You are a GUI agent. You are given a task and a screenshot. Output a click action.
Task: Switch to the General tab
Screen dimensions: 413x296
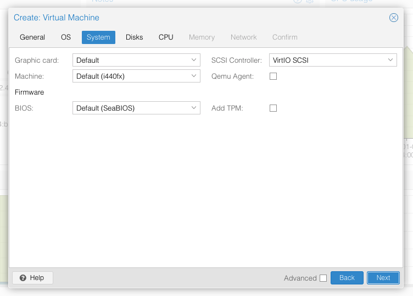(x=32, y=37)
